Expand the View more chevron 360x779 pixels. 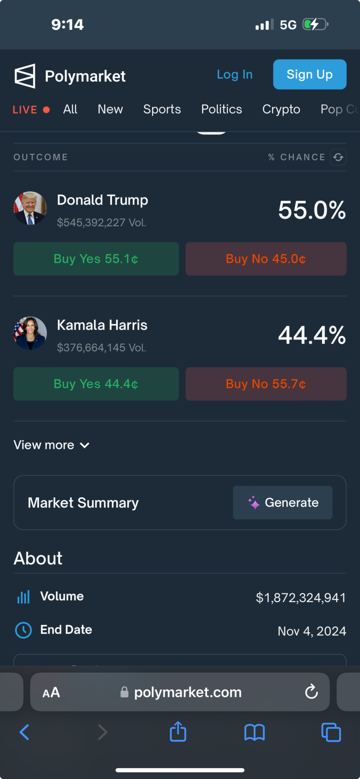click(x=84, y=445)
